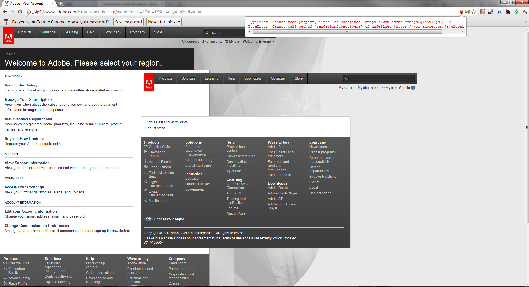Click the speedometer extension icon
Viewport: 529px width, 287px height.
click(508, 12)
